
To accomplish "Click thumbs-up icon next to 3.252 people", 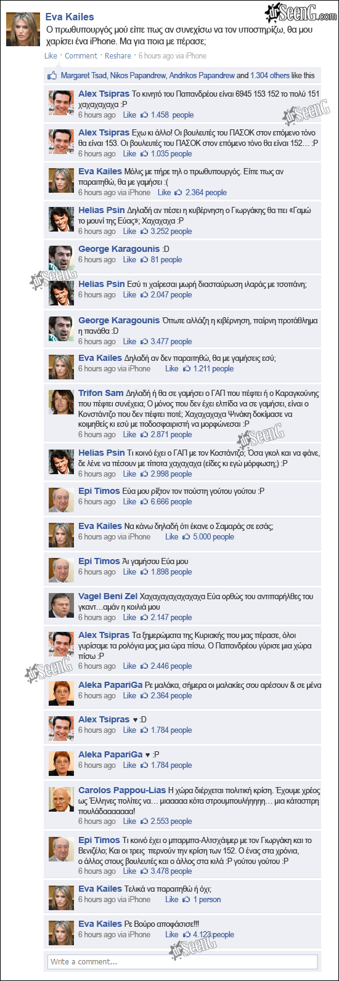I will [x=144, y=232].
